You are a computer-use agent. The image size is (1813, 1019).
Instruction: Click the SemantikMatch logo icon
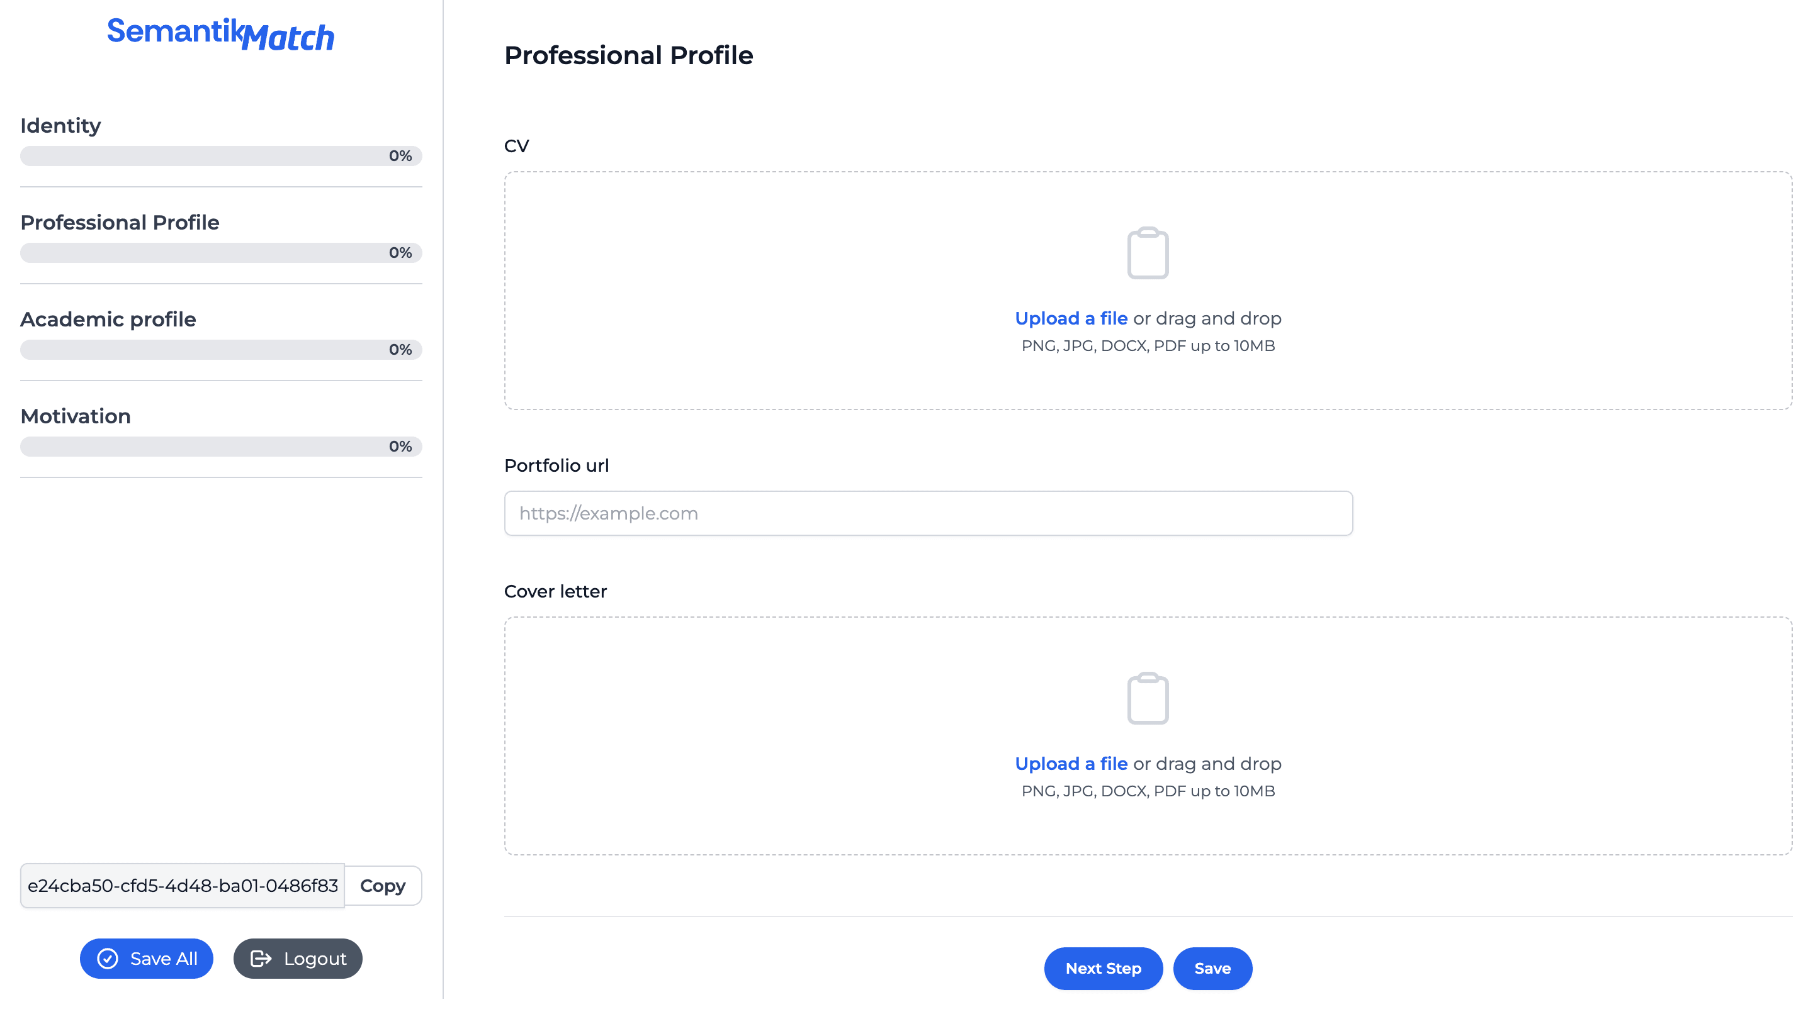(222, 33)
